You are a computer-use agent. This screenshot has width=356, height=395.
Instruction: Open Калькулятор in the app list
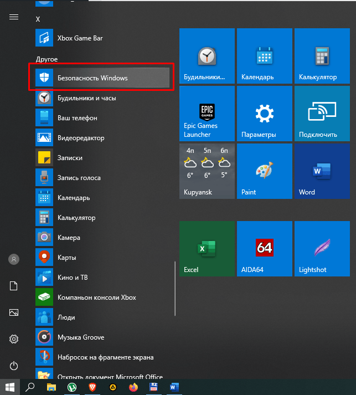[102, 218]
